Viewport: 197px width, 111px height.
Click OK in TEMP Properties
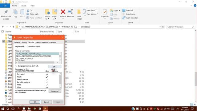(35, 102)
